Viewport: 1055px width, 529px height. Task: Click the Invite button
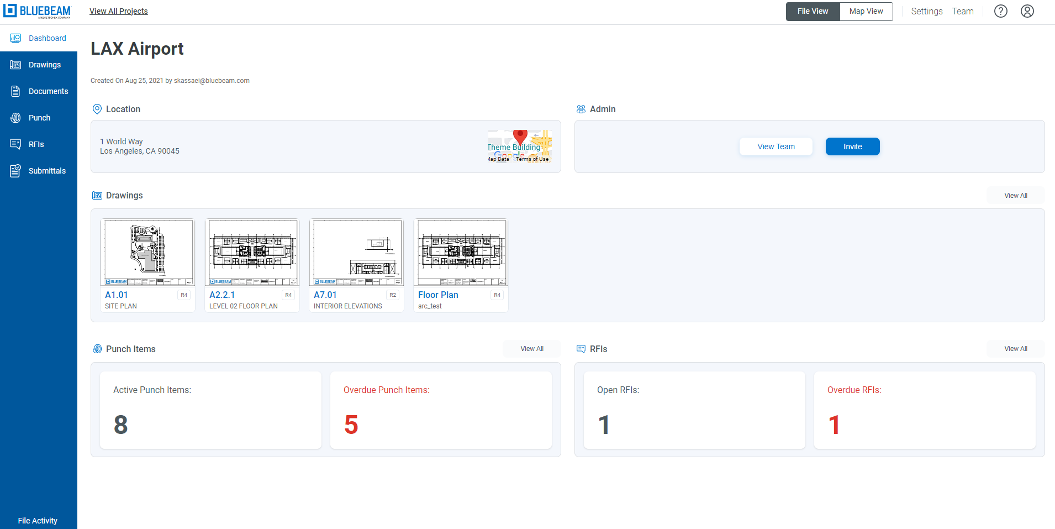click(x=853, y=146)
